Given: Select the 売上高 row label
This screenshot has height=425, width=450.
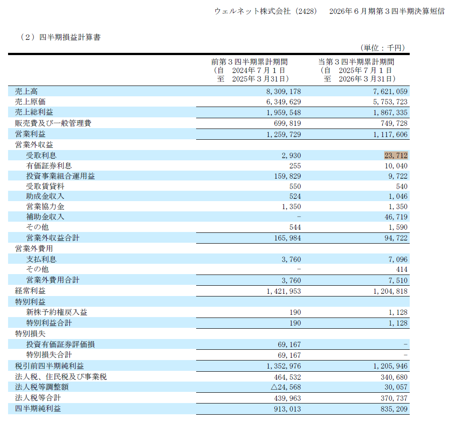Looking at the screenshot, I should [26, 91].
